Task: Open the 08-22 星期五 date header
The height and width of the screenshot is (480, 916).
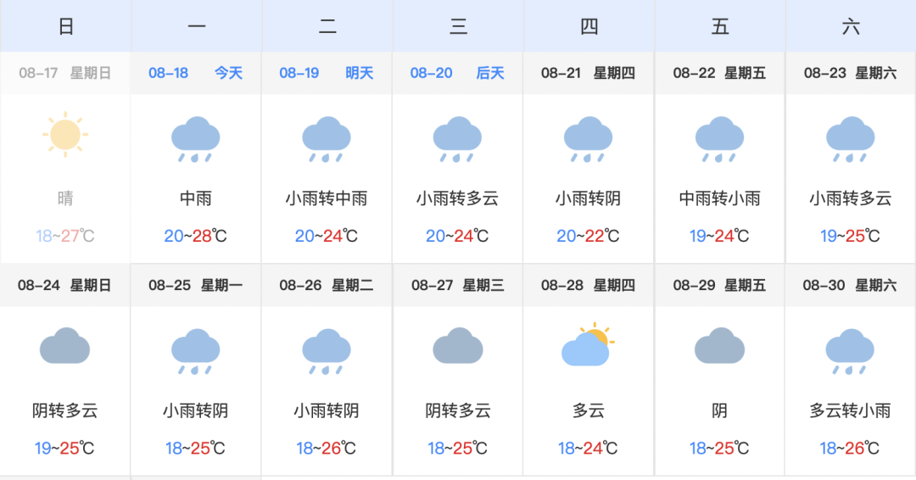Action: coord(719,73)
